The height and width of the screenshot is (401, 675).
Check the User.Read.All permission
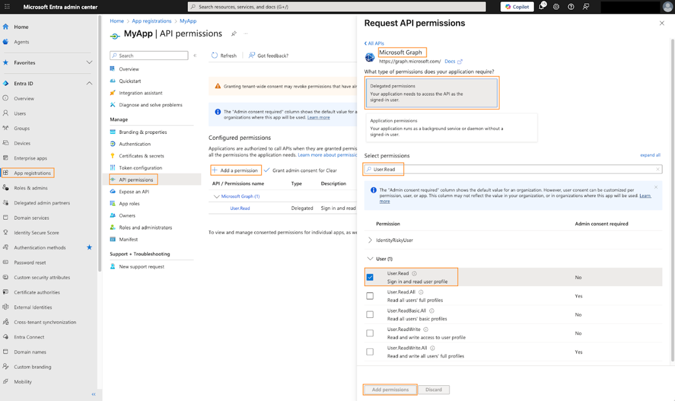click(x=370, y=296)
